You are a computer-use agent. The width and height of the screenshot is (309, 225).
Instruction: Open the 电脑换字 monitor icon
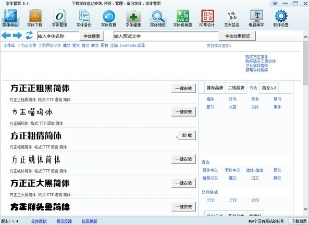pyautogui.click(x=256, y=18)
